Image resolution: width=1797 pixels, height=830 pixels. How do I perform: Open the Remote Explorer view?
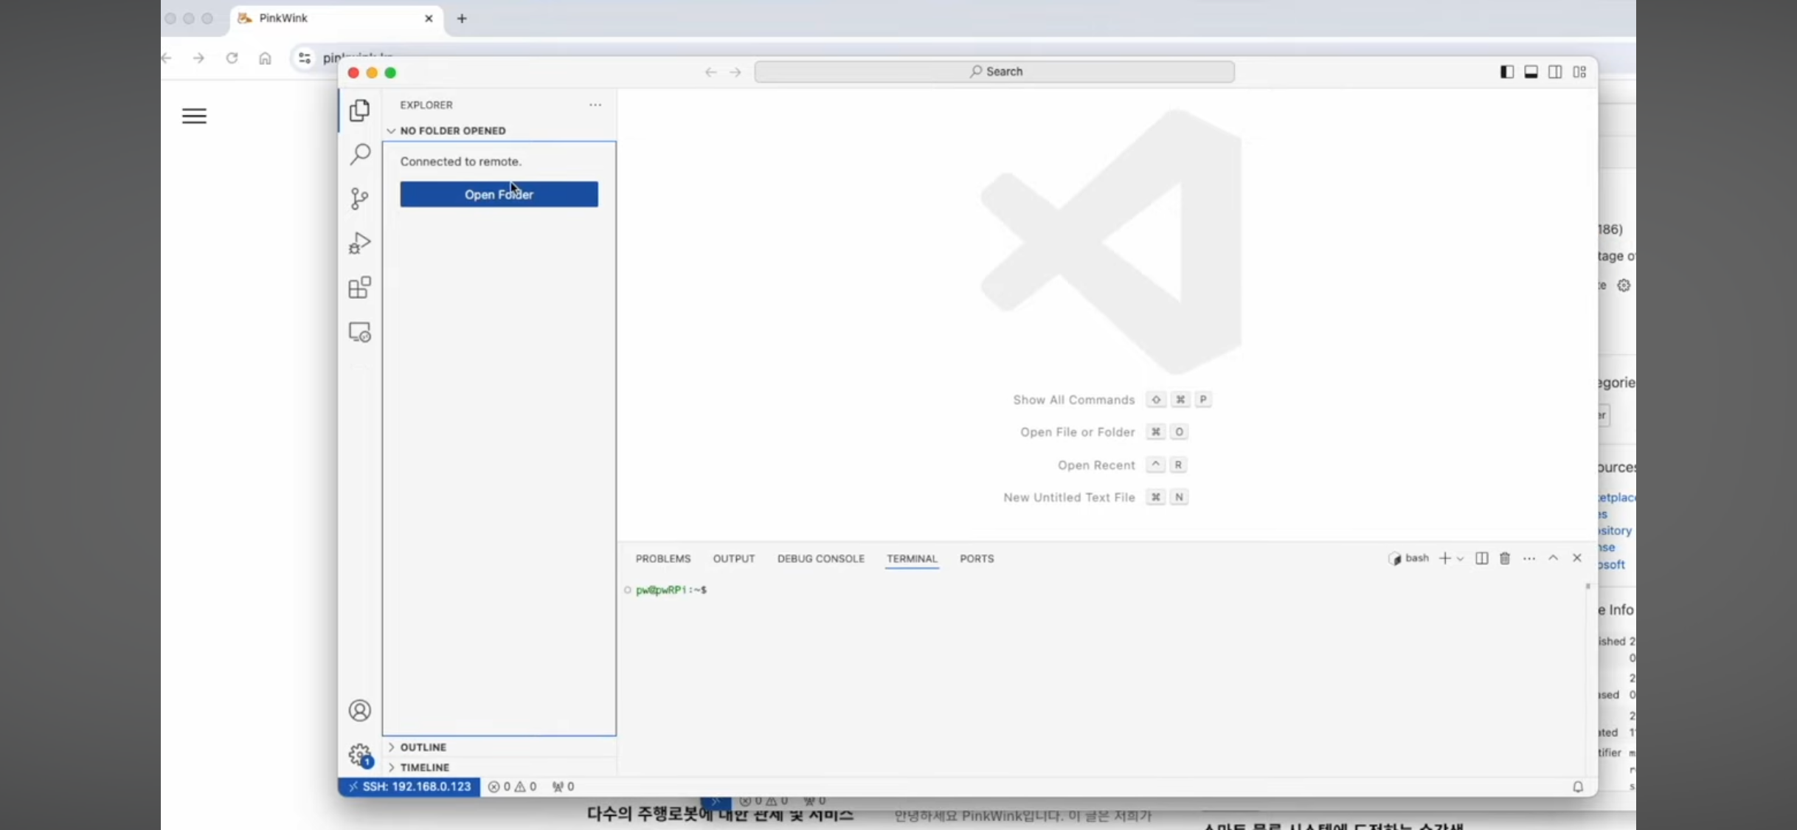pyautogui.click(x=360, y=333)
